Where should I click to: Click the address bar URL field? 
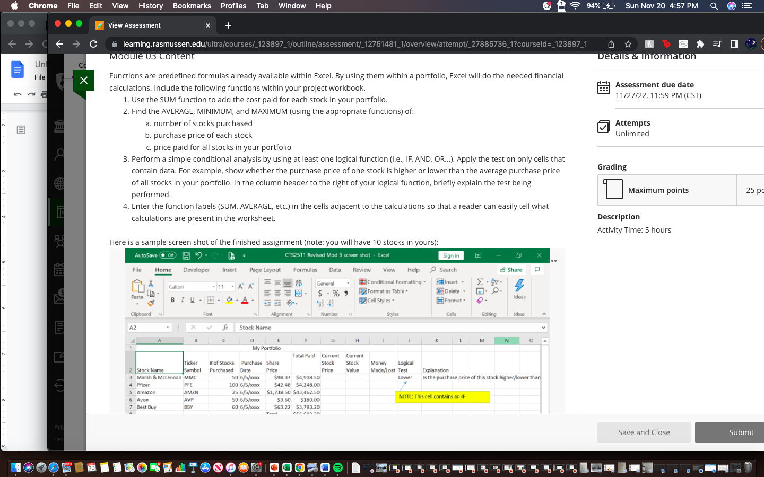click(354, 44)
